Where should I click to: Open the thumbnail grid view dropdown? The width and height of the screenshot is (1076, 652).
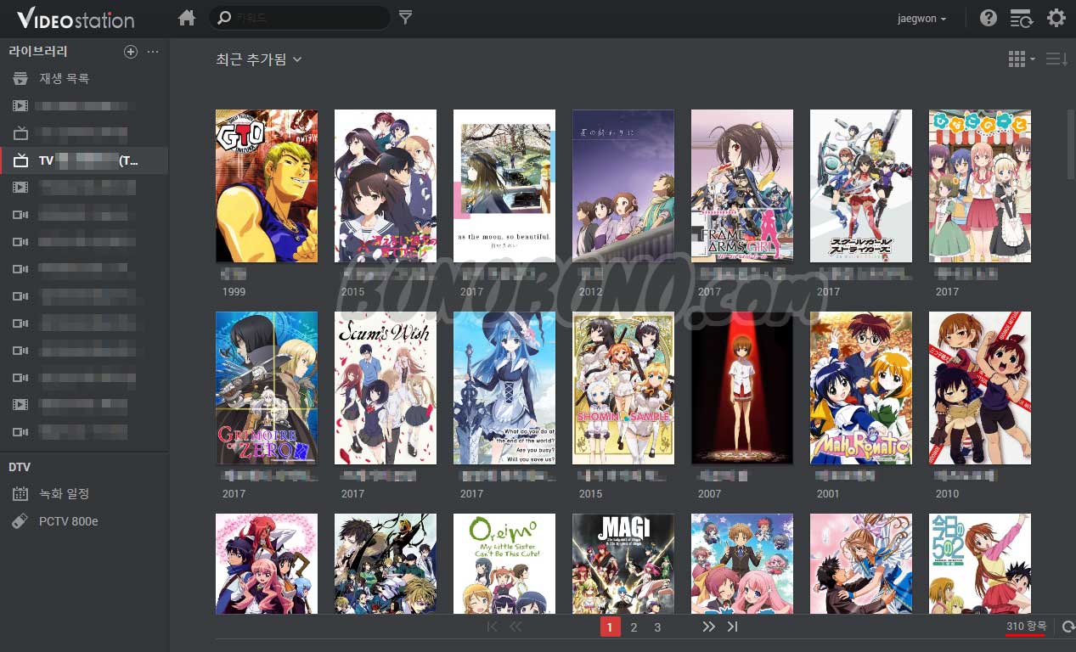click(x=1022, y=59)
